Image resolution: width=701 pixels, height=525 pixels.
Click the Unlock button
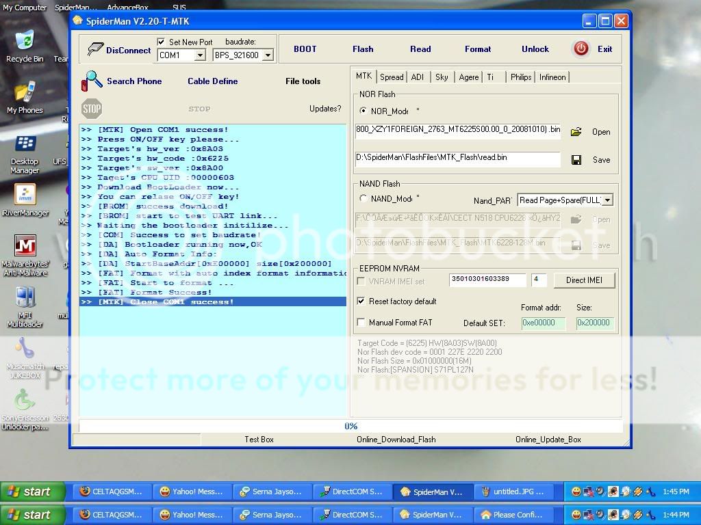(535, 49)
